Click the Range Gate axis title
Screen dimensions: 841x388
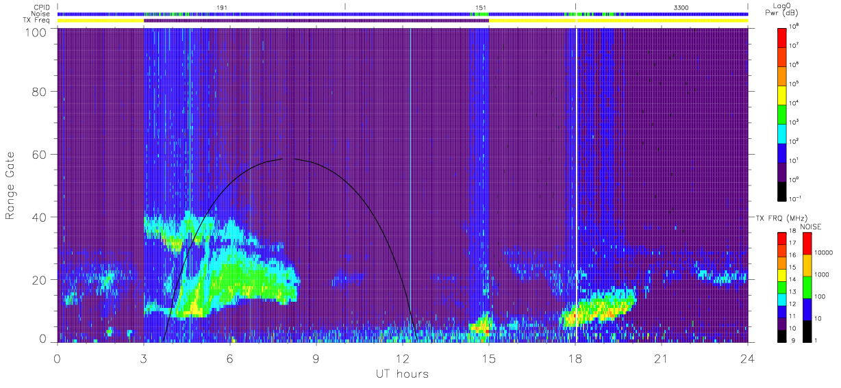click(12, 185)
